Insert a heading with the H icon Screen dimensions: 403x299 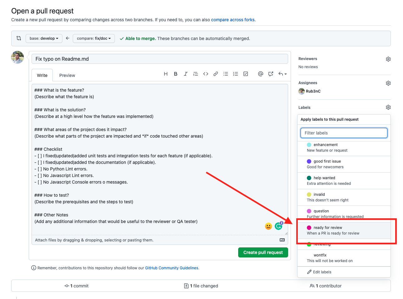(166, 74)
